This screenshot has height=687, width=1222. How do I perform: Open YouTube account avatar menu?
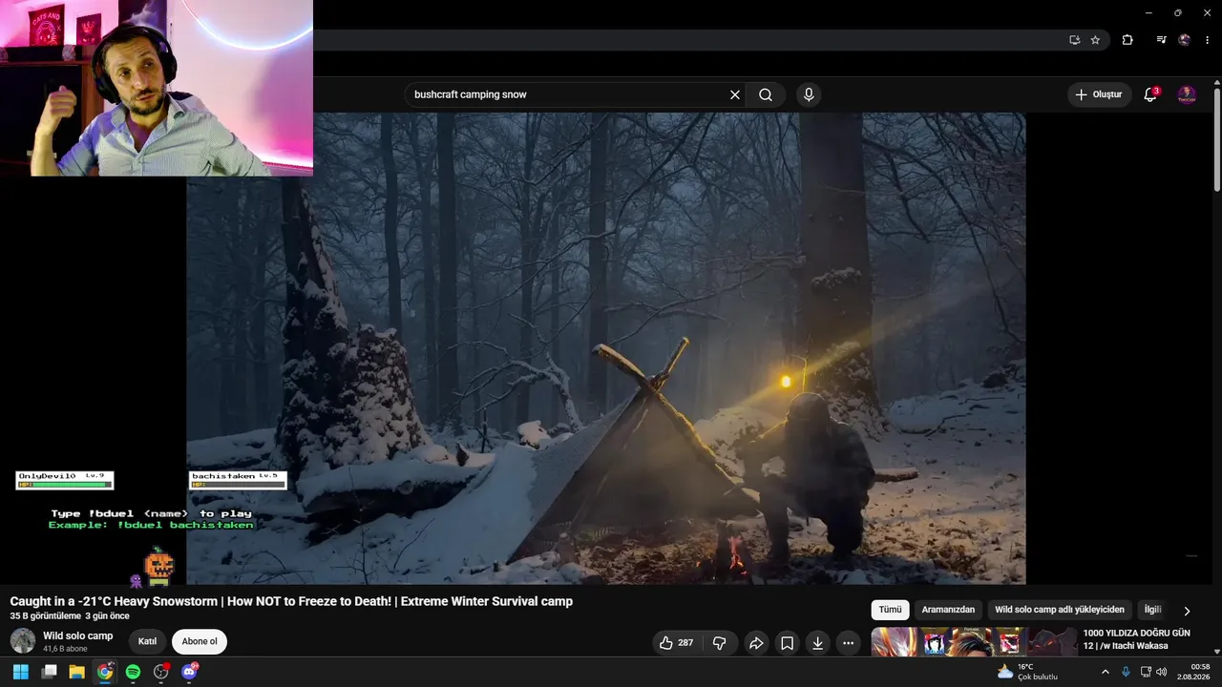pyautogui.click(x=1187, y=94)
